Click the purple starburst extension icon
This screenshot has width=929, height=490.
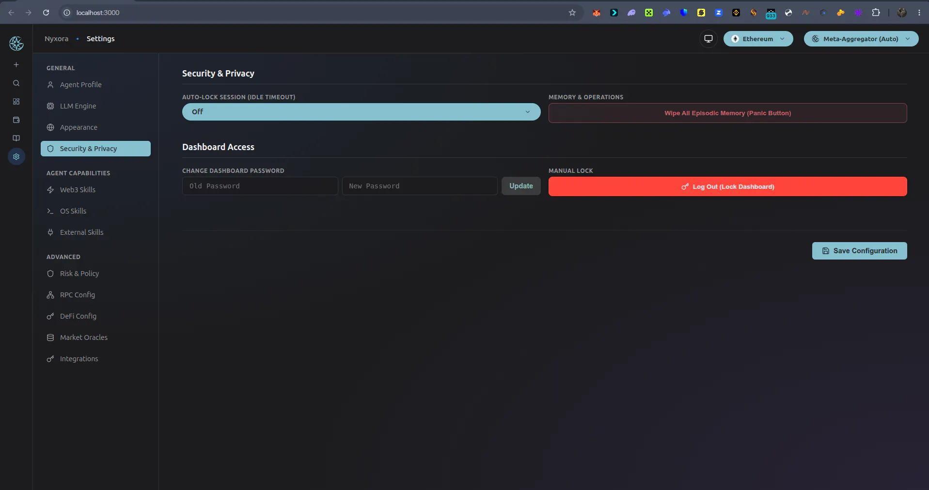[858, 13]
